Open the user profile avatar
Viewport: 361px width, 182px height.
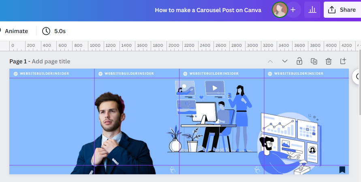click(x=280, y=10)
